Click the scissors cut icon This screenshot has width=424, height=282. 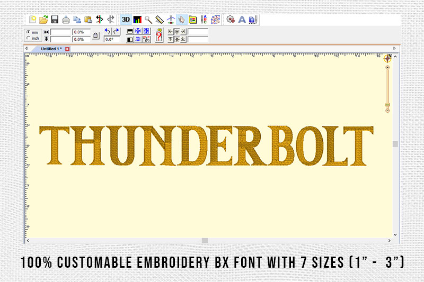click(146, 39)
